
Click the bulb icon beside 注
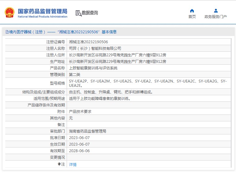coord(59,164)
